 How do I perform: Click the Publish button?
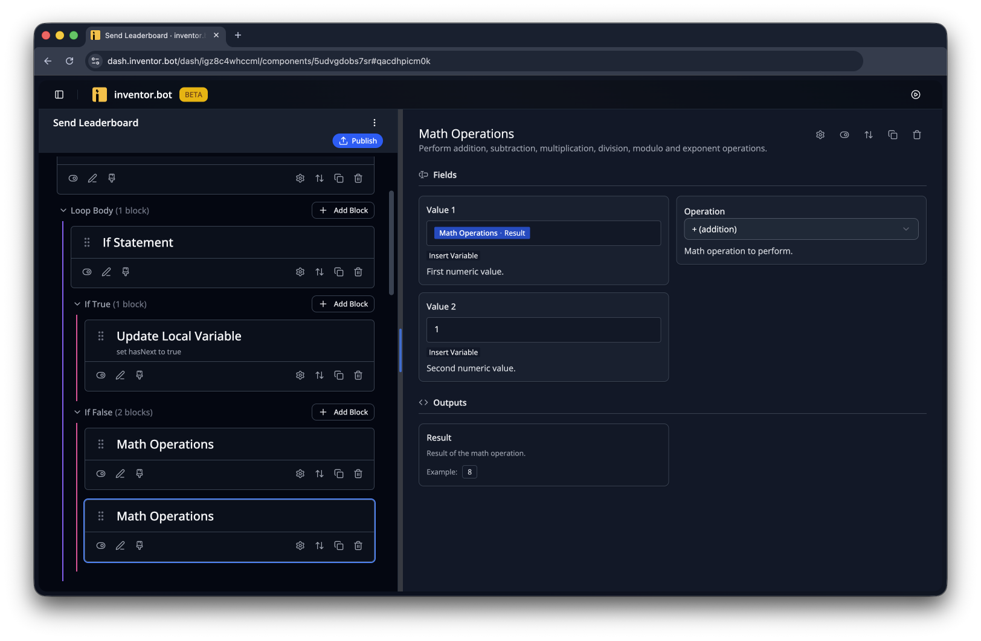[358, 141]
